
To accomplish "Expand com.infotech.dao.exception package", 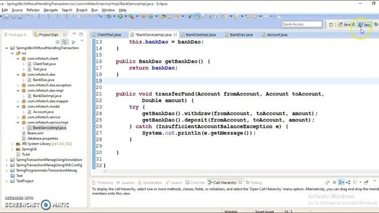I will point(18,85).
